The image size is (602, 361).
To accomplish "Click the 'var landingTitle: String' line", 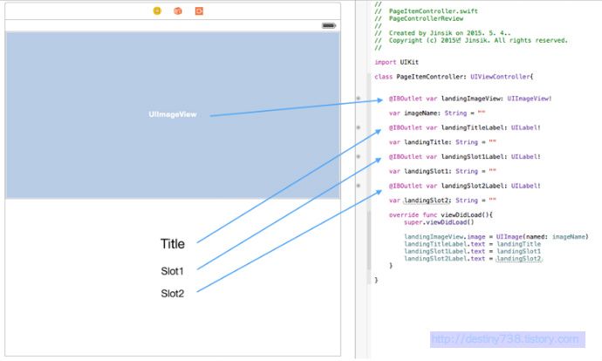I will [x=442, y=142].
